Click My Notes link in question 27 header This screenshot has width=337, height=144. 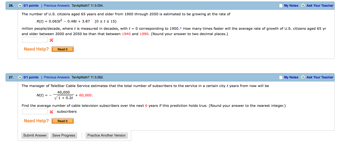coord(291,77)
